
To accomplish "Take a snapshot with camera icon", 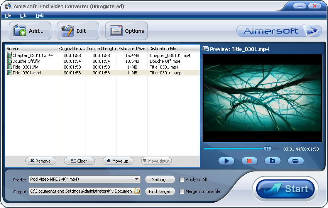I will [272, 161].
